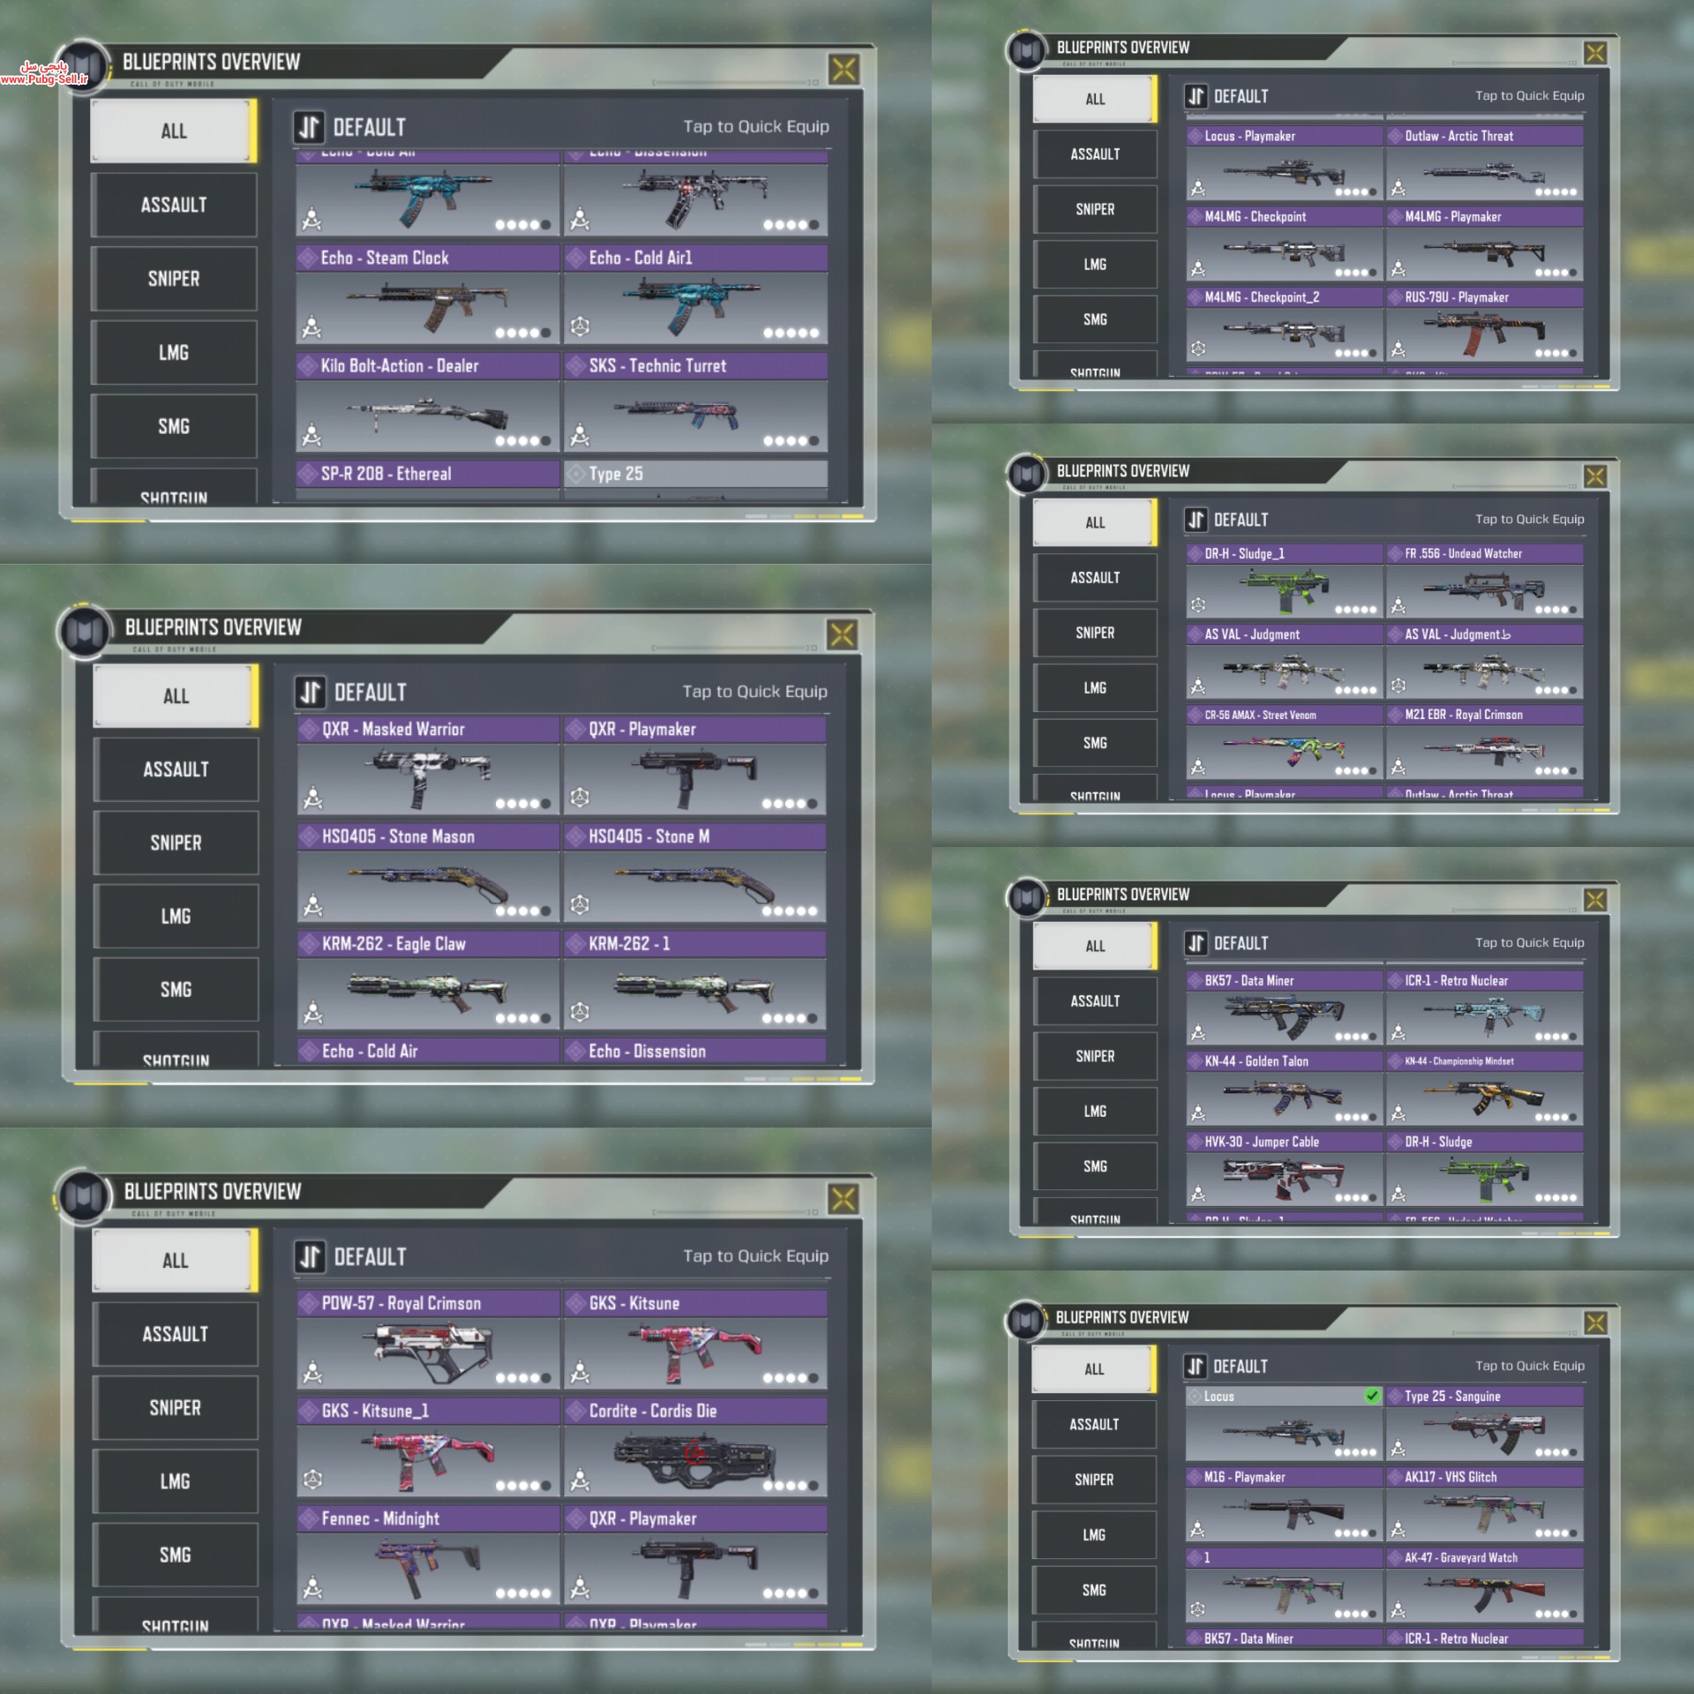Tap compass icon on QXR - Masked Warrior card

point(313,799)
